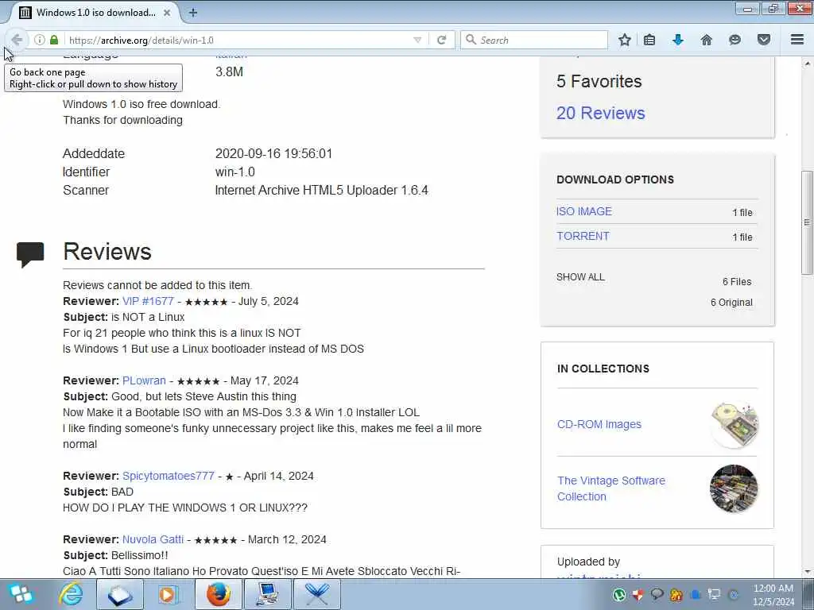Launch Internet Explorer from taskbar

point(71,594)
